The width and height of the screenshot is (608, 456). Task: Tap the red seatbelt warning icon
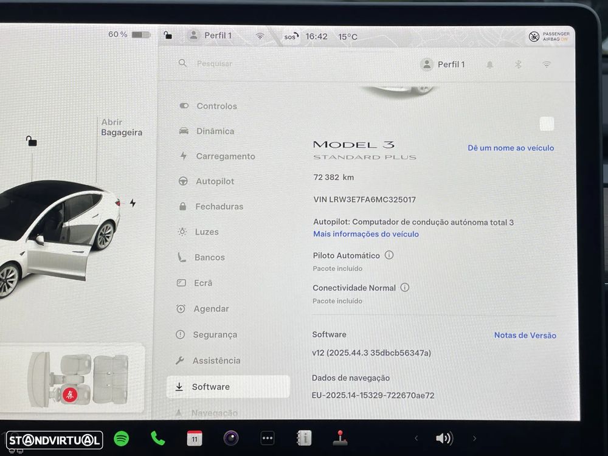[x=70, y=395]
